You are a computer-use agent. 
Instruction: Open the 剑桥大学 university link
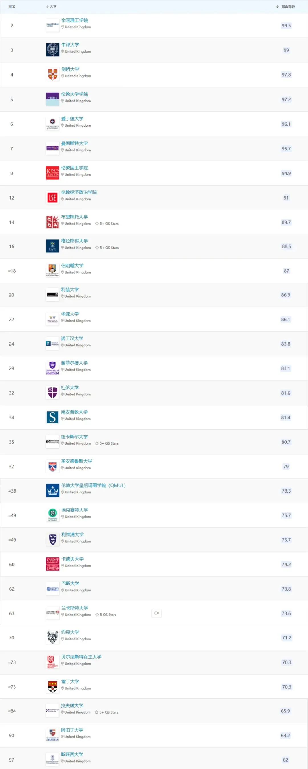tap(70, 69)
